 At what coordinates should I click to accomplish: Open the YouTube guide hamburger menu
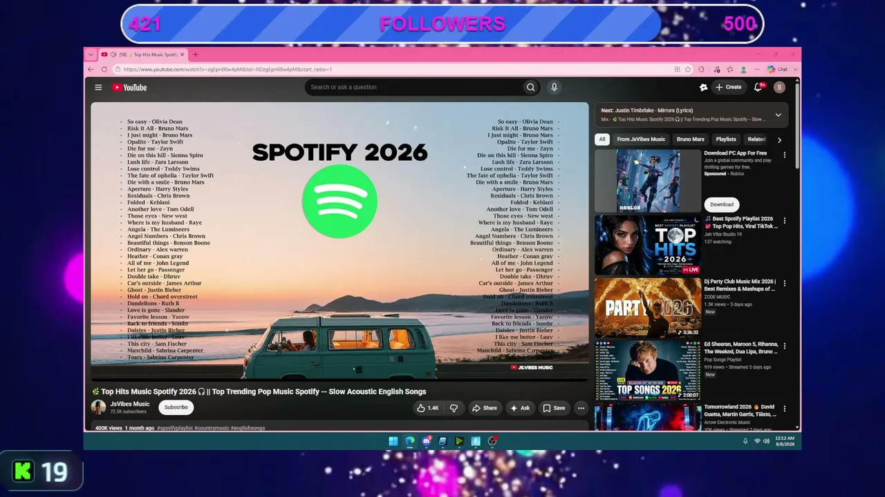(x=98, y=88)
